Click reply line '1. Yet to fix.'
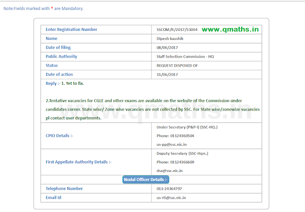305x212 pixels. pyautogui.click(x=72, y=83)
